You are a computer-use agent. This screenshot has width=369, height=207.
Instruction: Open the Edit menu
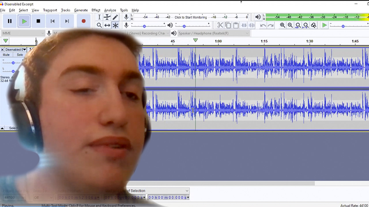point(12,10)
